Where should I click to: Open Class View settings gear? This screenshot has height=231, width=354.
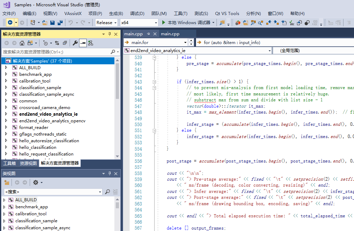point(35,182)
